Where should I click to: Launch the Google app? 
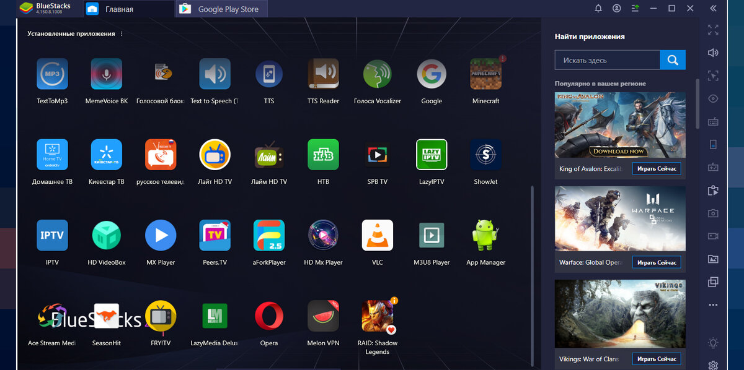(x=432, y=74)
